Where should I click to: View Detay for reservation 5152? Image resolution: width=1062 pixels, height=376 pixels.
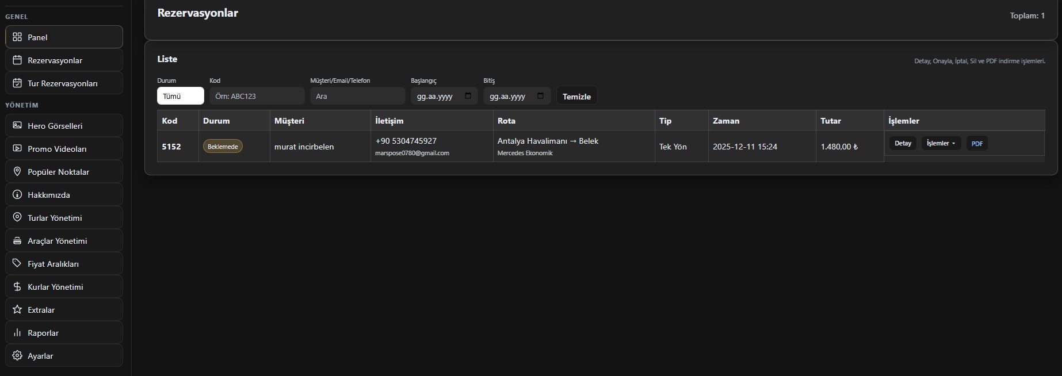[903, 143]
